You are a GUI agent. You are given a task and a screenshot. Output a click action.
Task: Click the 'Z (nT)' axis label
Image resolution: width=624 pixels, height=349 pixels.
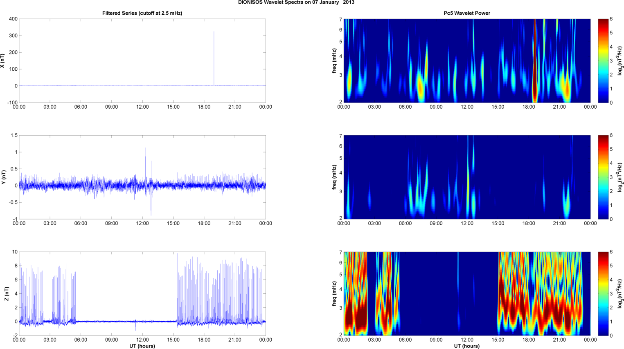point(6,293)
